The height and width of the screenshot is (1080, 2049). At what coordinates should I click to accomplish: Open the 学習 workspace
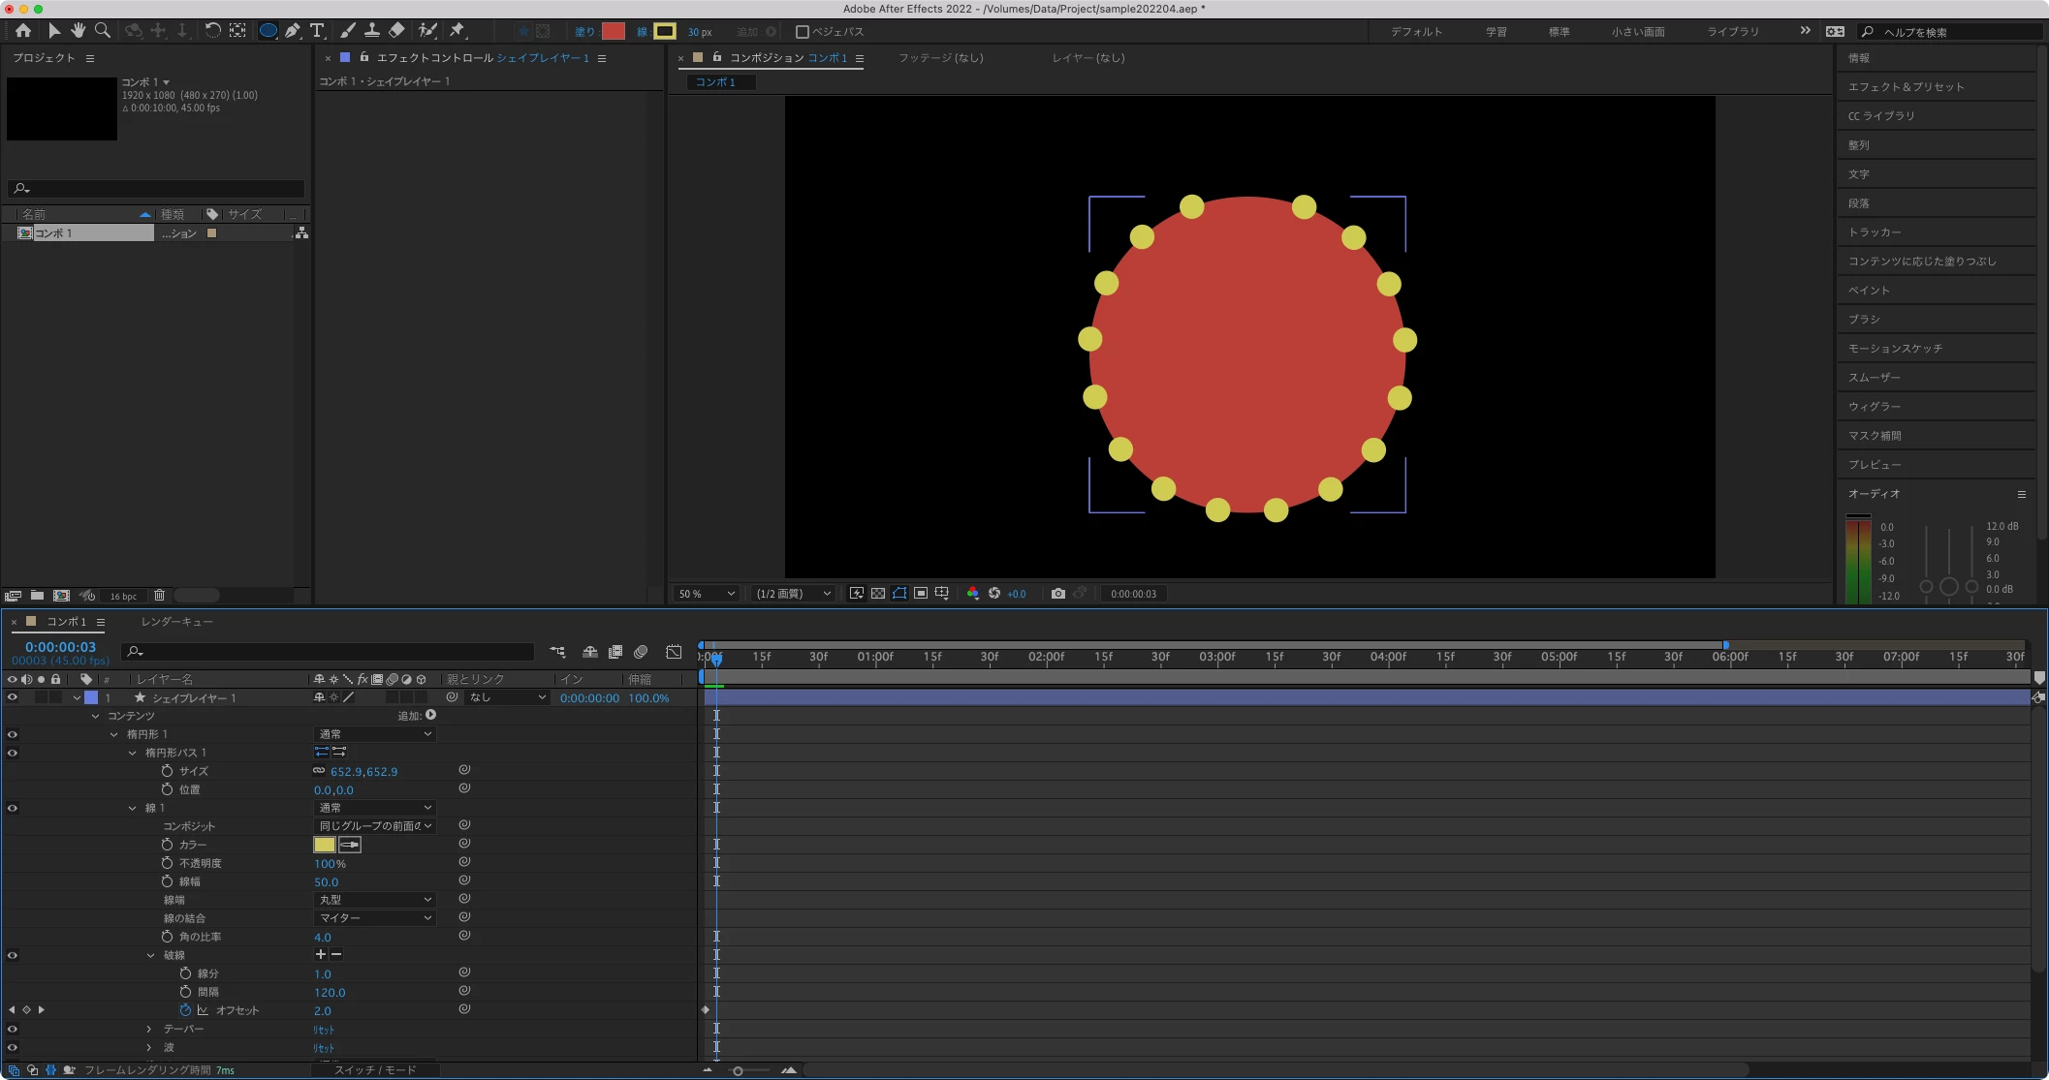[1496, 32]
